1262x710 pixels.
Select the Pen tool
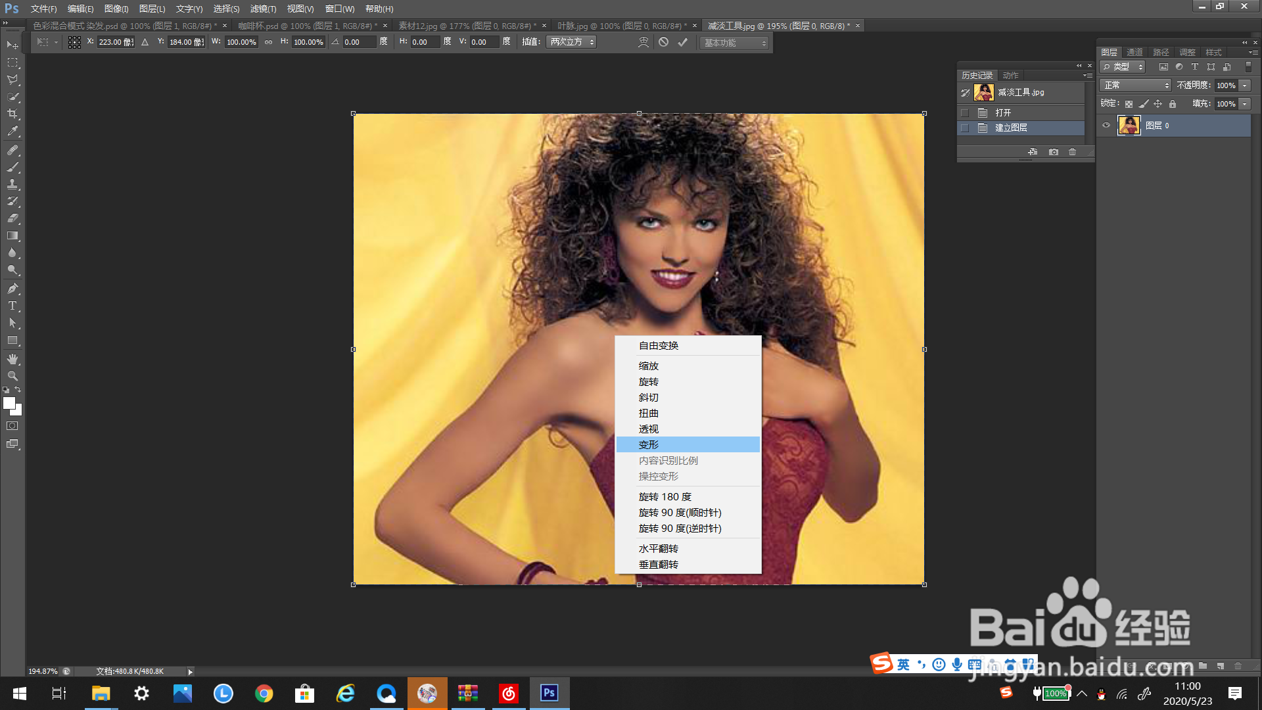coord(12,289)
